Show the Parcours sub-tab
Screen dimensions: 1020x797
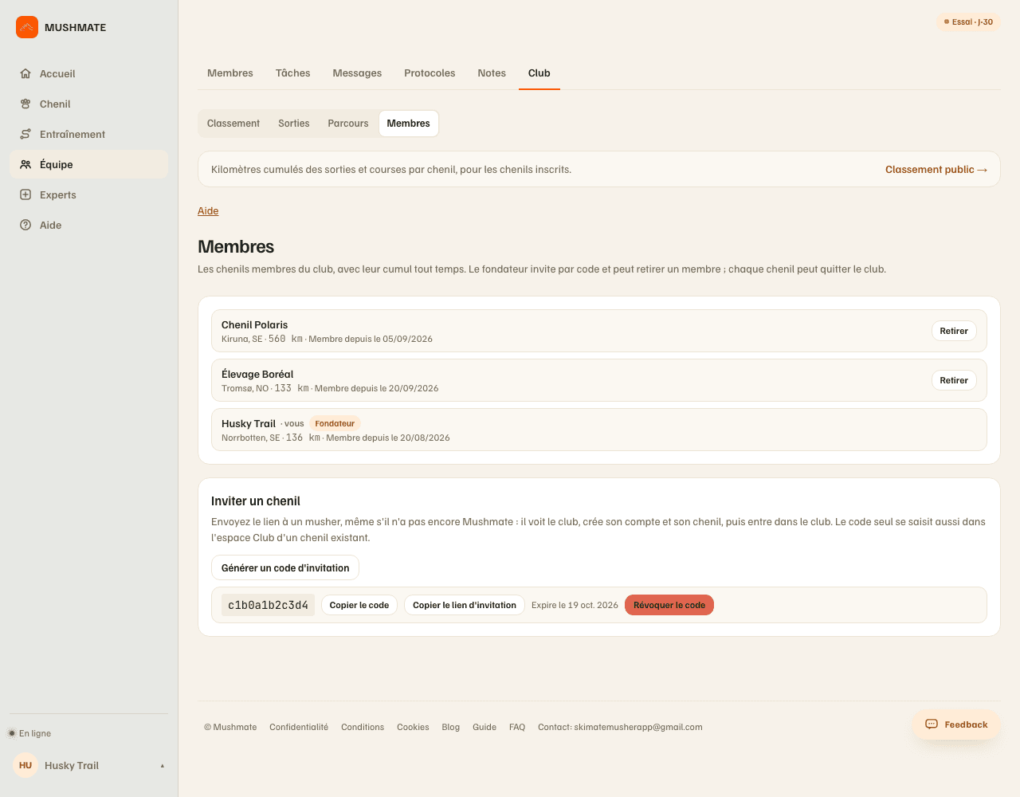348,124
